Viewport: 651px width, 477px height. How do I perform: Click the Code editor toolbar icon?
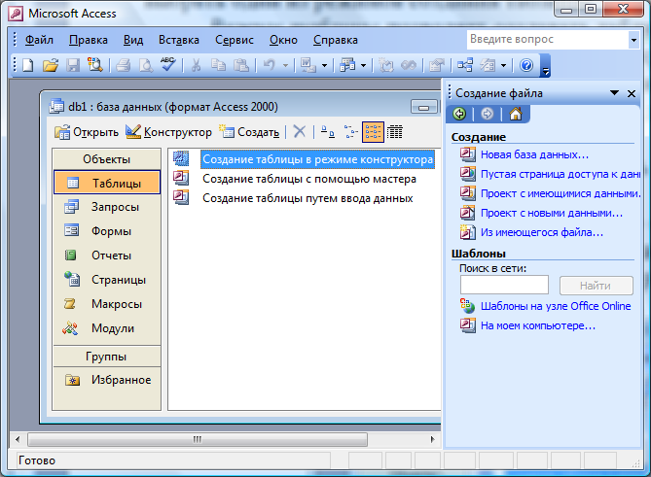pyautogui.click(x=385, y=65)
